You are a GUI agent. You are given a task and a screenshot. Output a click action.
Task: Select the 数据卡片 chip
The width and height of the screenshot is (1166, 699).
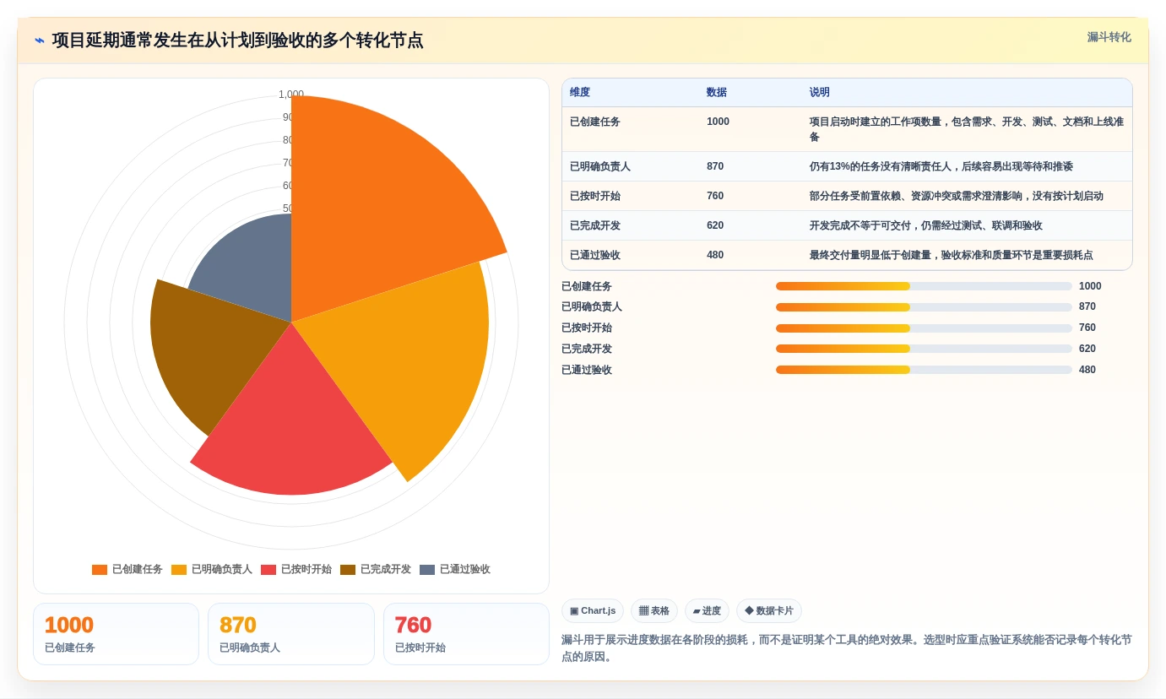[x=768, y=611]
